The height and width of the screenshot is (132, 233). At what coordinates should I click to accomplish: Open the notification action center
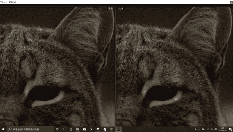230,129
